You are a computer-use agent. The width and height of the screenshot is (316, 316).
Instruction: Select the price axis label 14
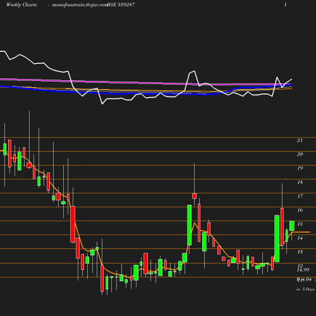tap(300, 238)
